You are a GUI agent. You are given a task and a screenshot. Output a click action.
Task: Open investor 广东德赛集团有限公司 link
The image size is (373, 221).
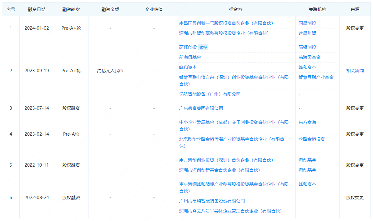pyautogui.click(x=201, y=108)
